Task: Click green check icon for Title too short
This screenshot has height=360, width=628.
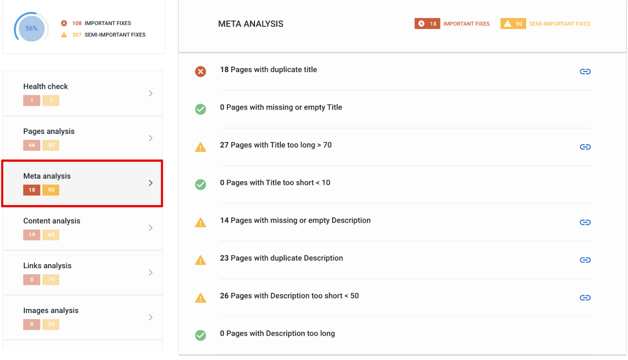Action: [x=201, y=184]
